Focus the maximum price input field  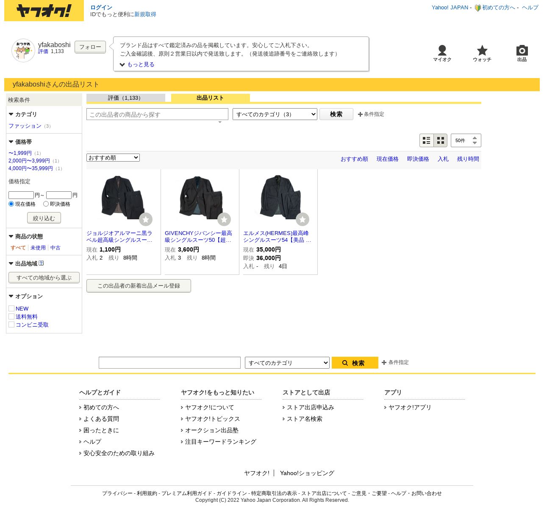point(59,195)
